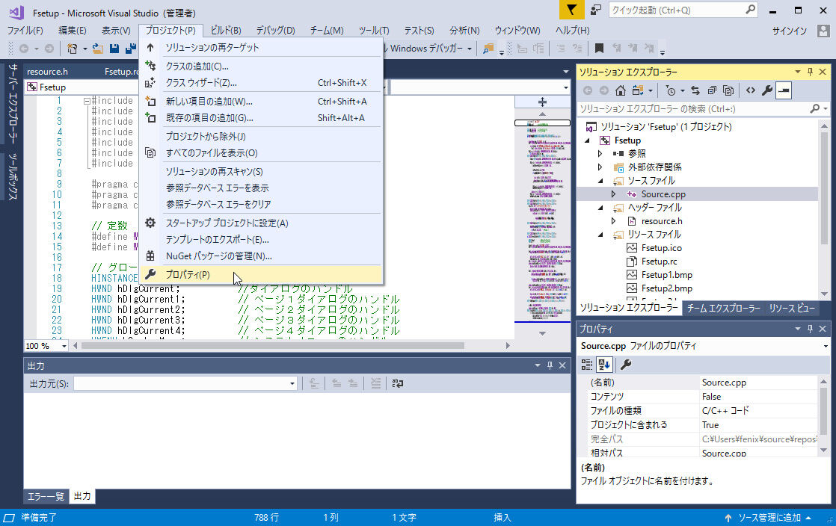Screen dimensions: 836x526
Task: Expand the Source.cpp node arrow
Action: coord(614,194)
